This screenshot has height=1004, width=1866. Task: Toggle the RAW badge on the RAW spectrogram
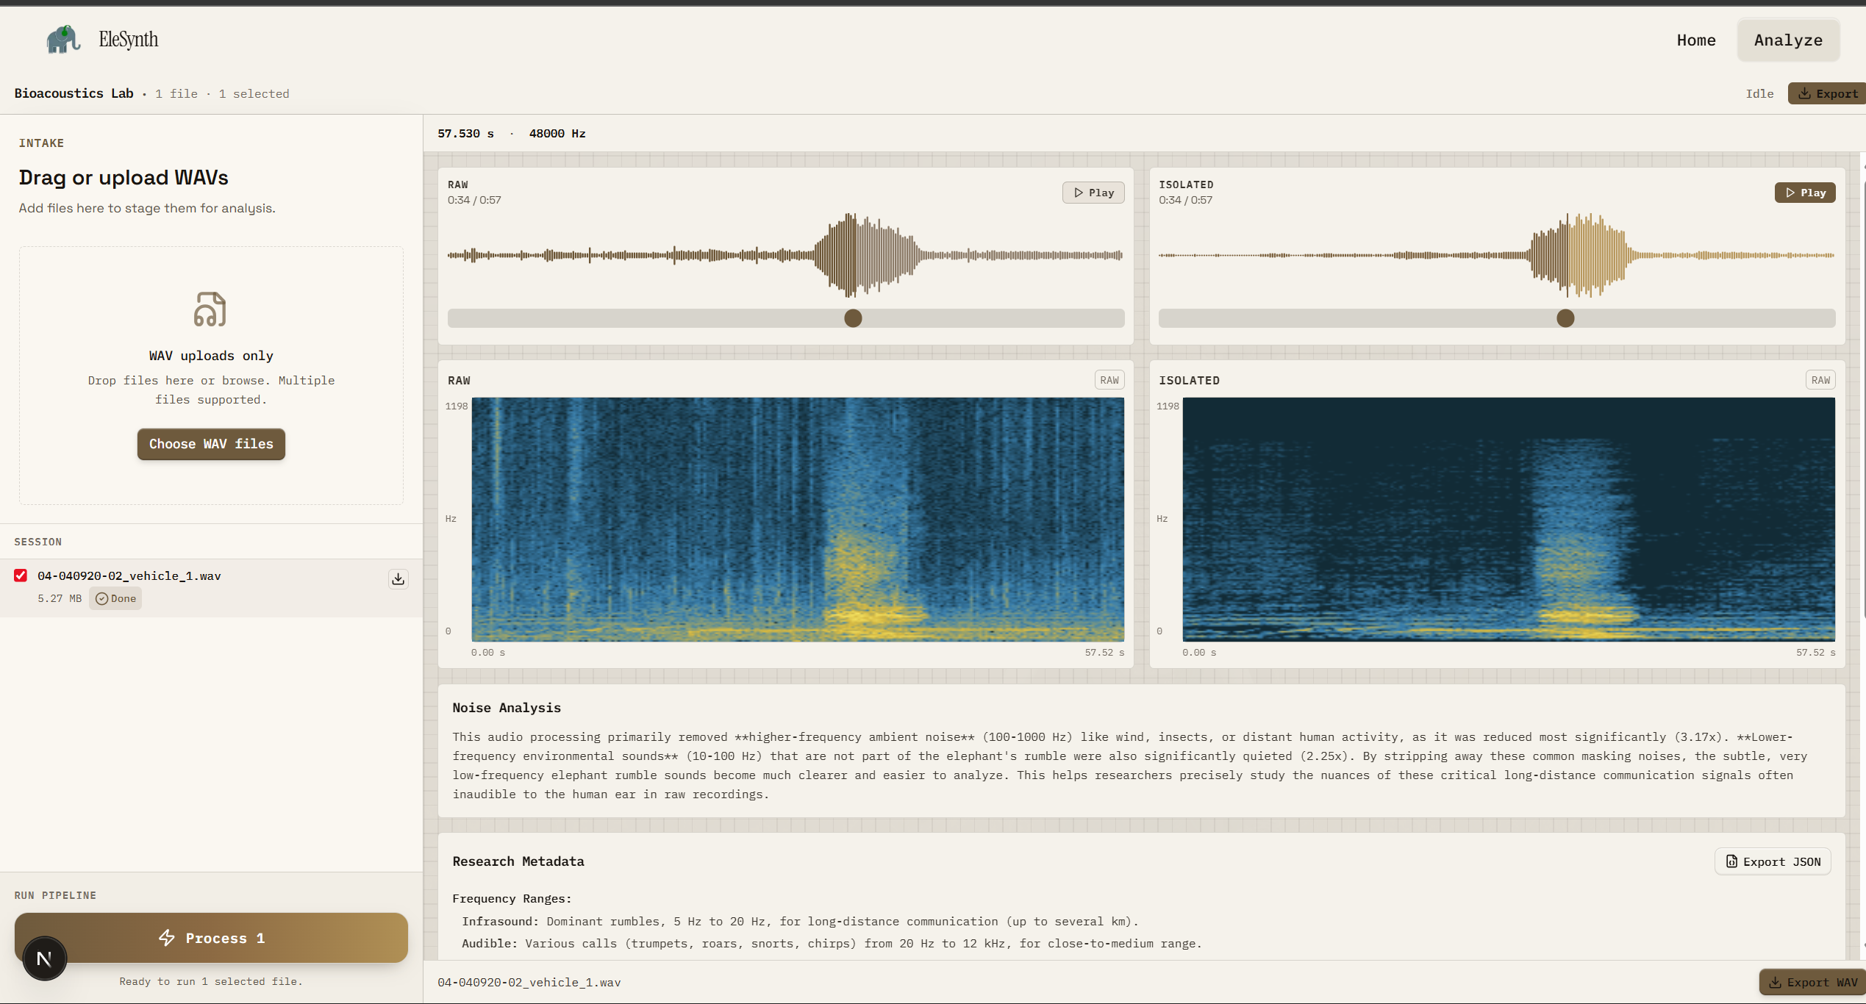[1109, 380]
